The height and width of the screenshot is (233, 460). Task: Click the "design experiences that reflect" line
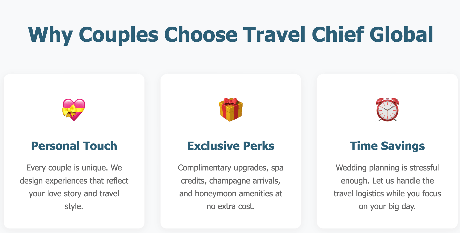pos(74,181)
